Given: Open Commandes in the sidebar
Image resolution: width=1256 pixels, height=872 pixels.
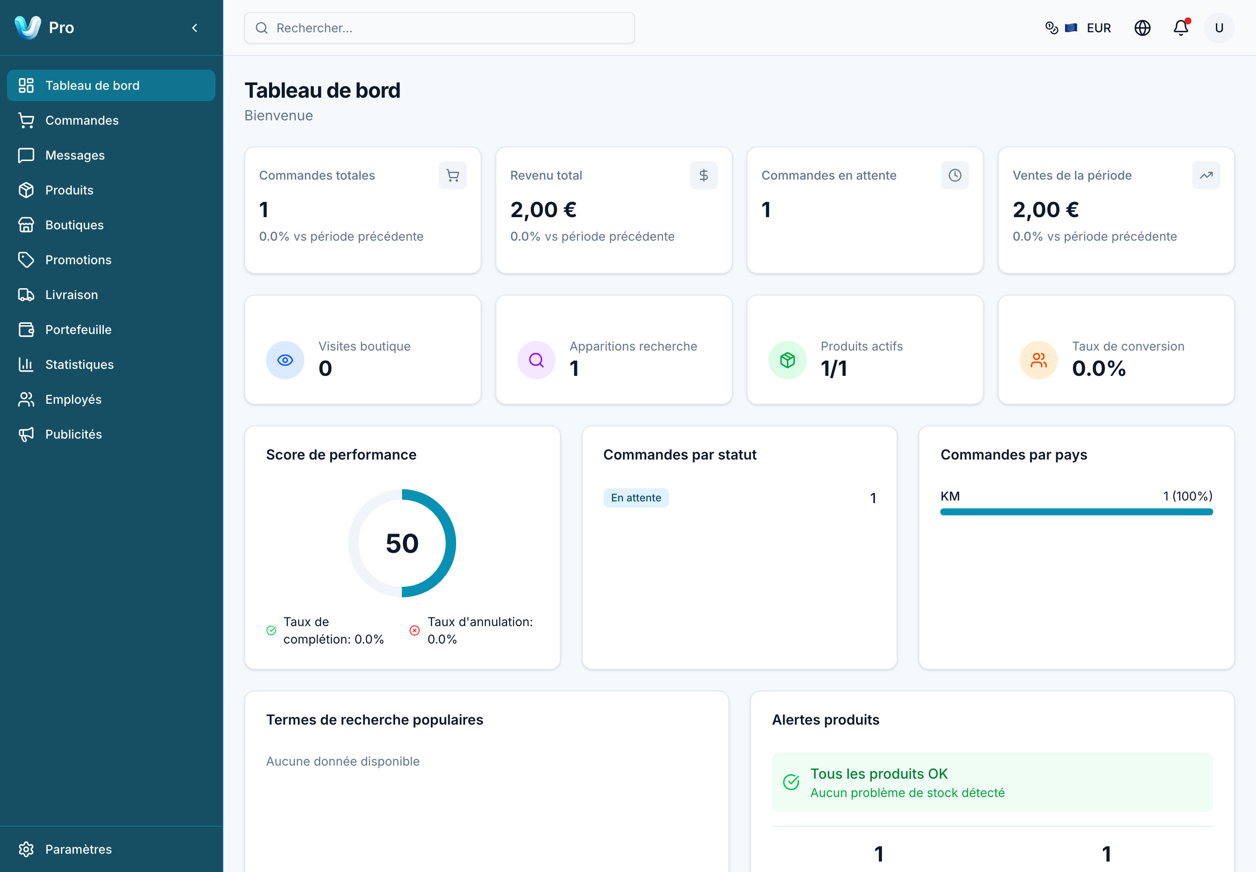Looking at the screenshot, I should pos(111,120).
